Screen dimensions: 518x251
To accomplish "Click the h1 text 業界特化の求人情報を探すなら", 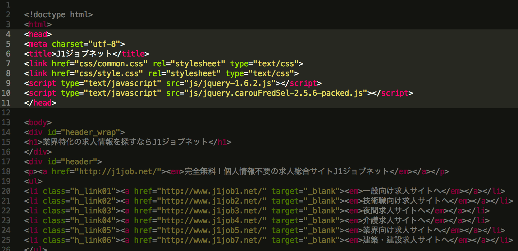I will [x=97, y=142].
